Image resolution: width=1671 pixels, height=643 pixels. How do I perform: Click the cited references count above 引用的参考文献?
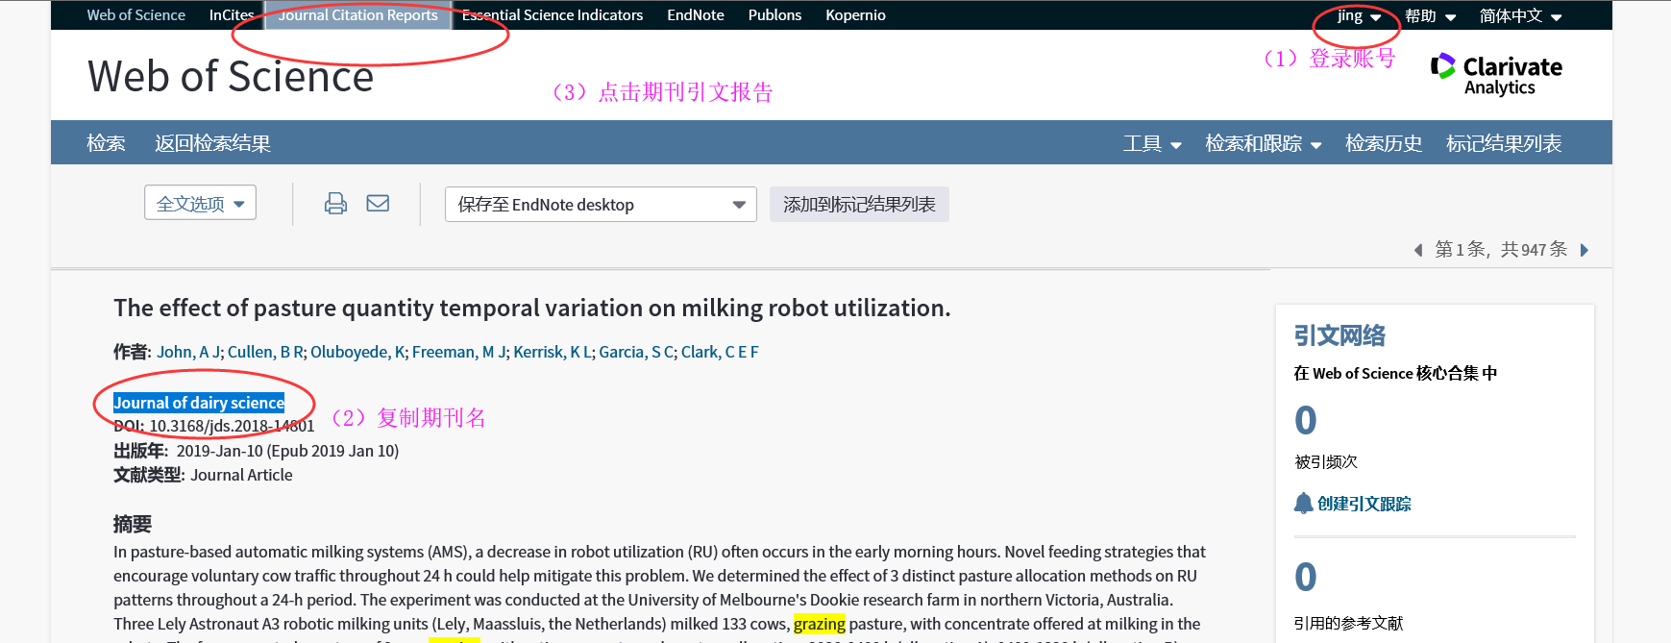click(x=1305, y=577)
